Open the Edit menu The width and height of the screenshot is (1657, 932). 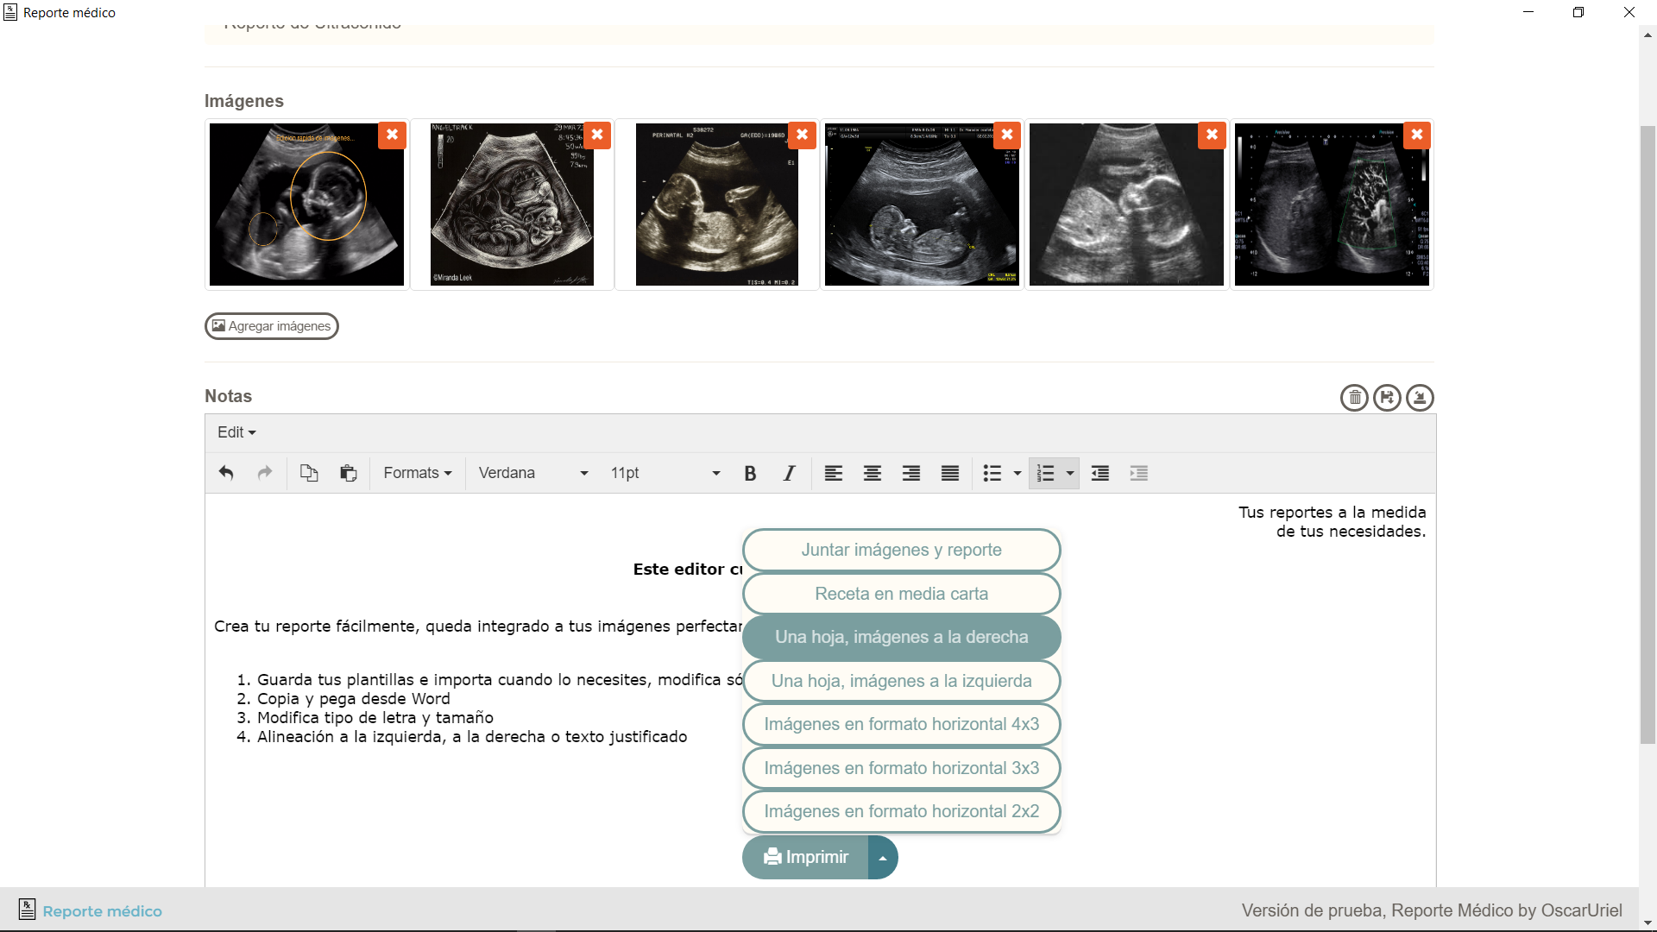click(236, 432)
